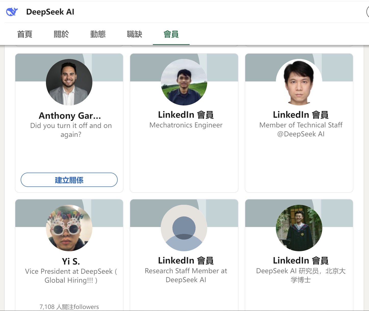Image resolution: width=369 pixels, height=311 pixels.
Task: Open the Mechatronics Engineer member's photo
Action: click(184, 82)
